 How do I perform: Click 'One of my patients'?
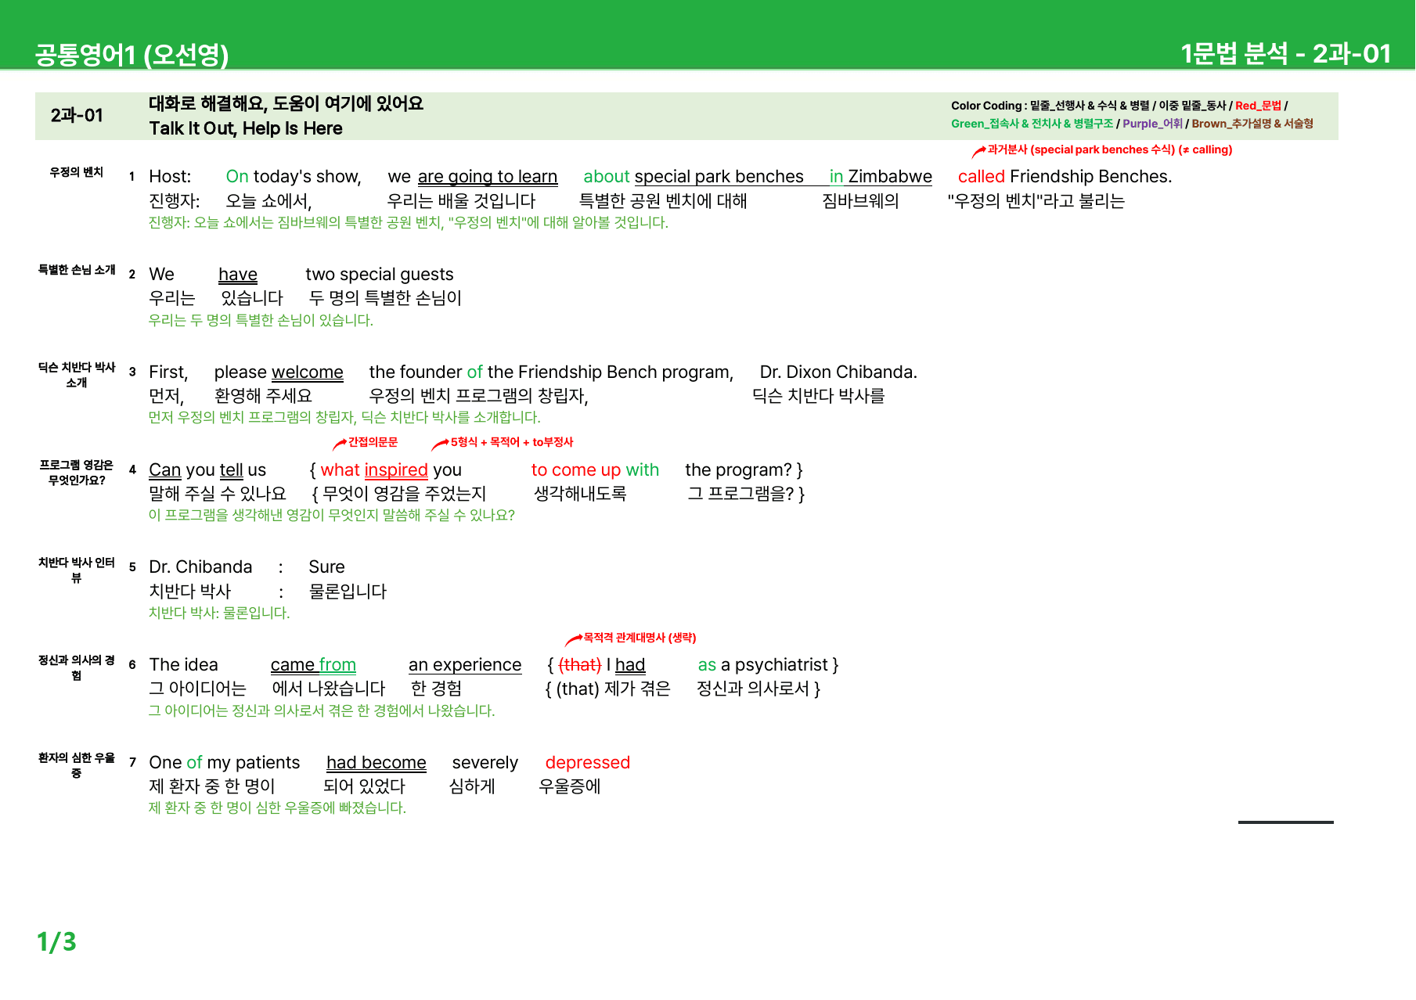click(x=225, y=763)
